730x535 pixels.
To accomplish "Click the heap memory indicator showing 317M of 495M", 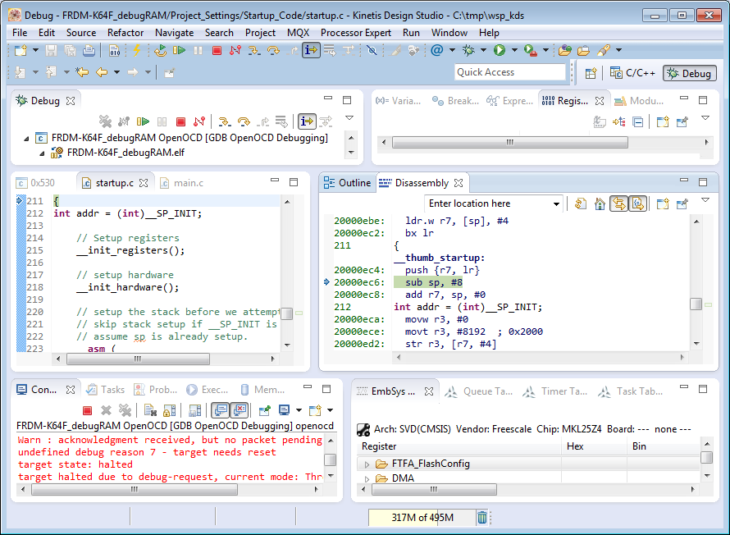I will click(x=422, y=518).
